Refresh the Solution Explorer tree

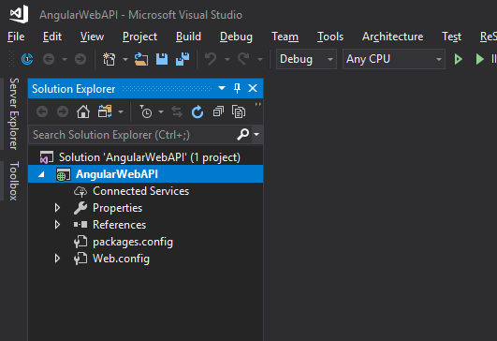(x=197, y=111)
